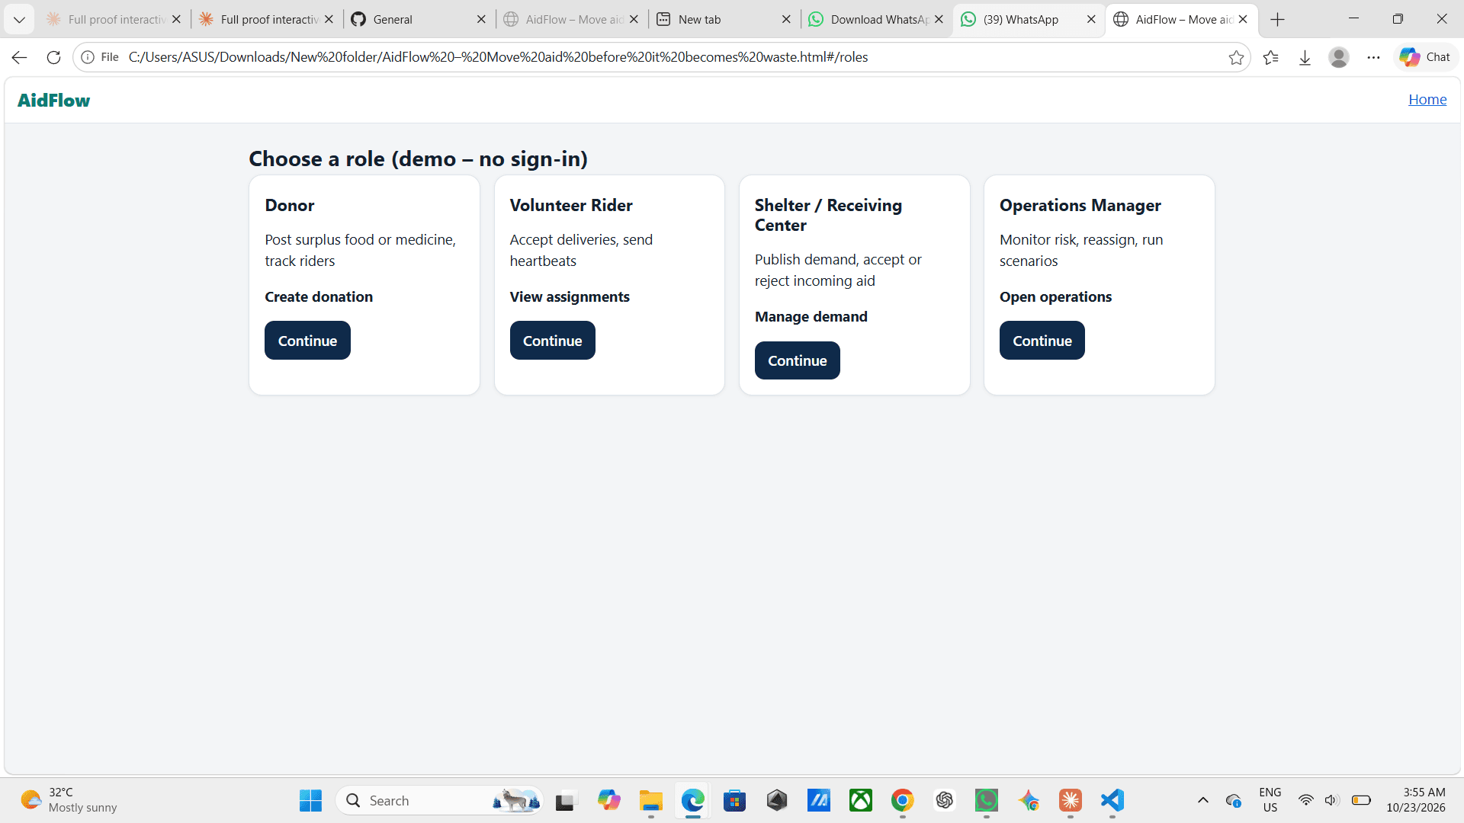Open weather widget showing 32°C
This screenshot has height=823, width=1464.
click(x=69, y=800)
